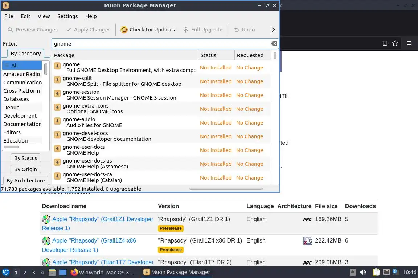Select the Databases category
Screen dimensions: 418x278
pos(22,99)
